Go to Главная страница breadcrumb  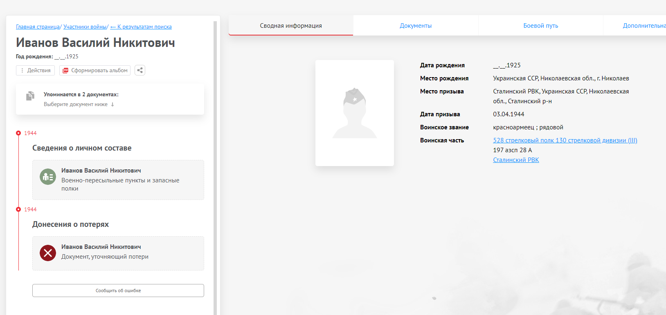(x=38, y=27)
